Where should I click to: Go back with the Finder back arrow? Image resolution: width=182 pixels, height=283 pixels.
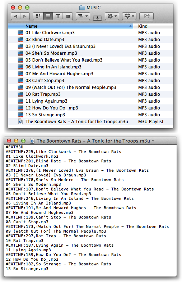click(16, 16)
